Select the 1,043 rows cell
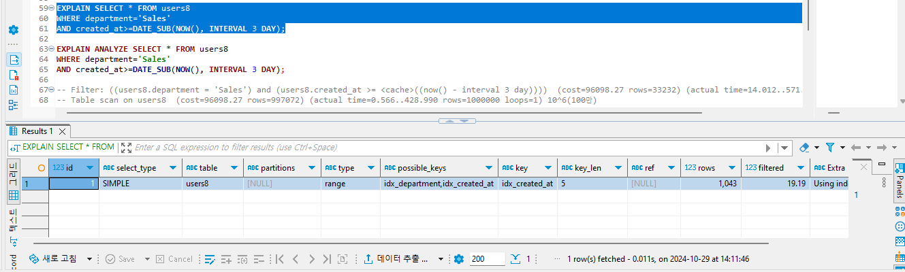This screenshot has height=272, width=905. pyautogui.click(x=710, y=184)
